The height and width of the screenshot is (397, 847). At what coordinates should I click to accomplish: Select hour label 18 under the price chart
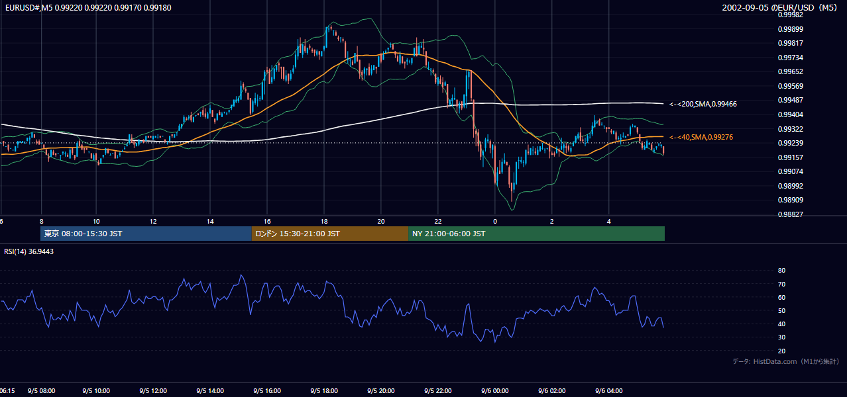tap(324, 221)
